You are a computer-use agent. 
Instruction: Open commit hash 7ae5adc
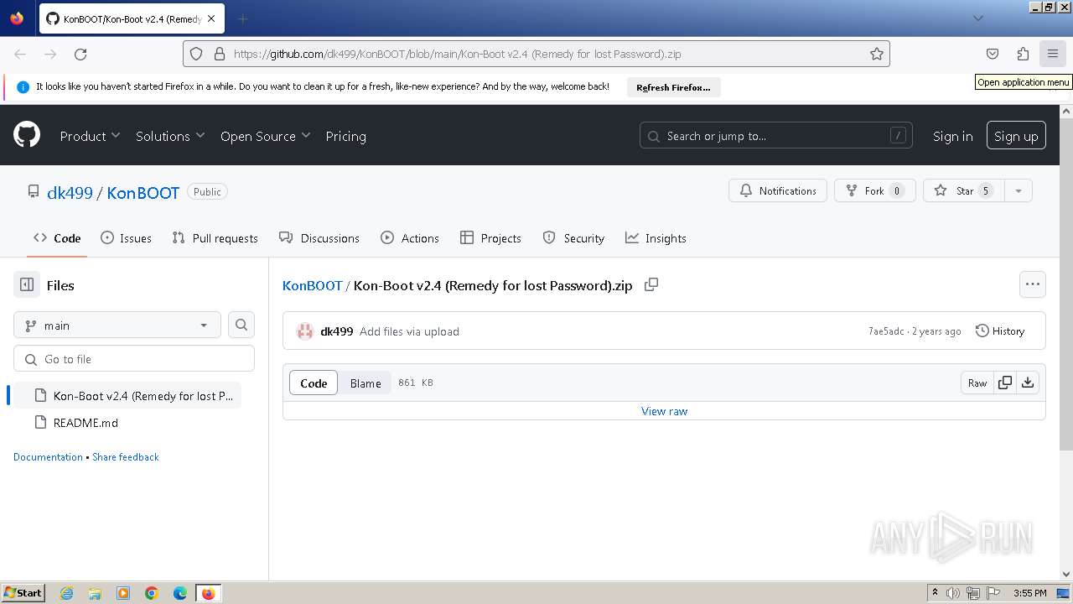[x=886, y=331]
